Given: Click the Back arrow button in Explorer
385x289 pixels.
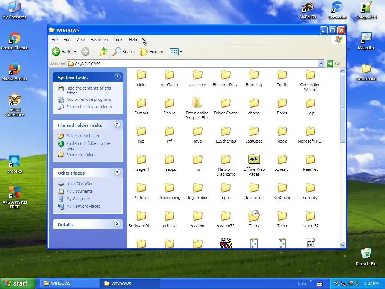Looking at the screenshot, I should [61, 52].
